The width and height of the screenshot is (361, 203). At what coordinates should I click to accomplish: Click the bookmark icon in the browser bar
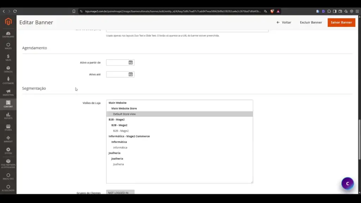[74, 11]
